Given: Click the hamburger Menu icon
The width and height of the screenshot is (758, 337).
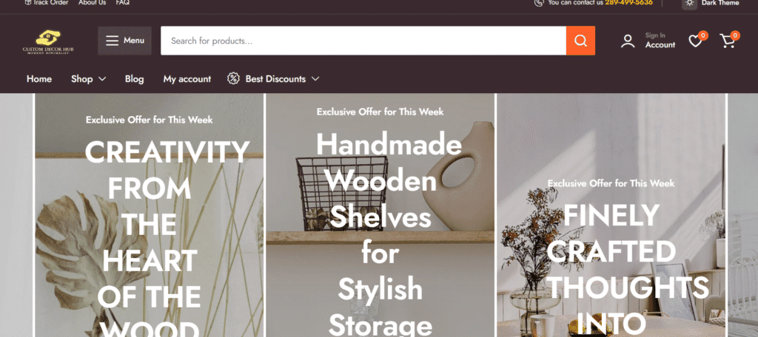Looking at the screenshot, I should coord(113,41).
